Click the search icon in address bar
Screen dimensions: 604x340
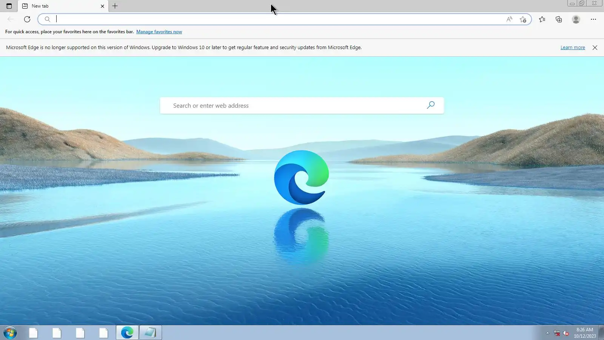click(47, 19)
